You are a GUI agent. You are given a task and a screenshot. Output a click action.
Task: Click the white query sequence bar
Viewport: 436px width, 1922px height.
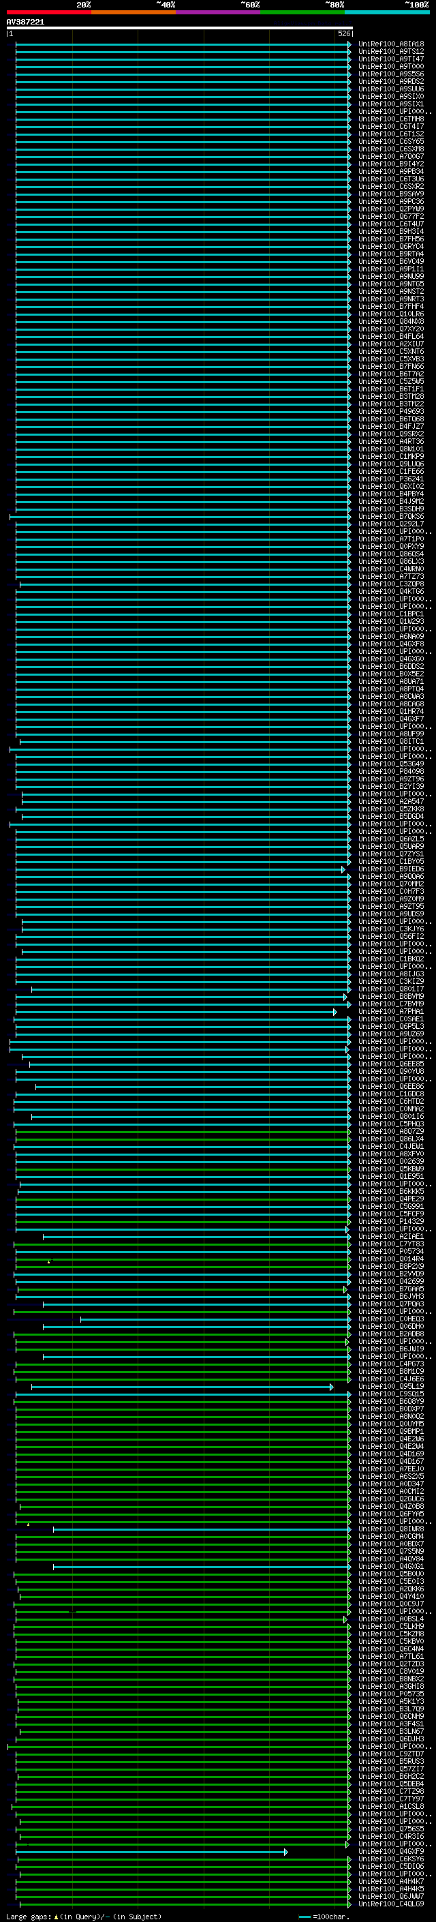pyautogui.click(x=180, y=29)
